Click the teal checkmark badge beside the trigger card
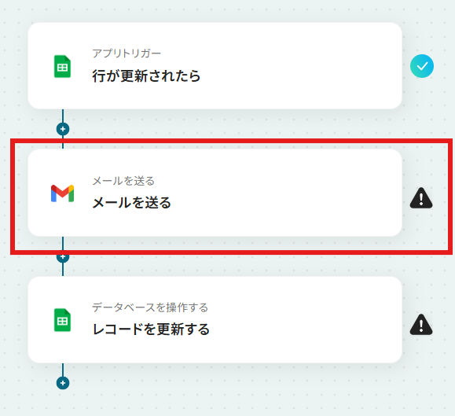Screen dimensions: 455x416 (x=422, y=66)
